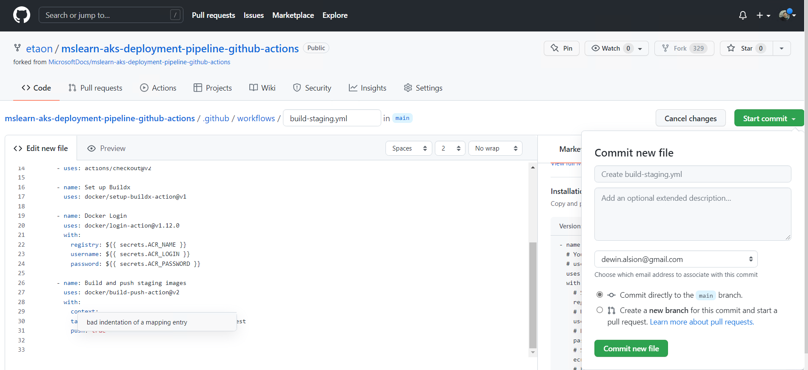This screenshot has height=370, width=808.
Task: Switch to the Wiki tab
Action: point(262,88)
